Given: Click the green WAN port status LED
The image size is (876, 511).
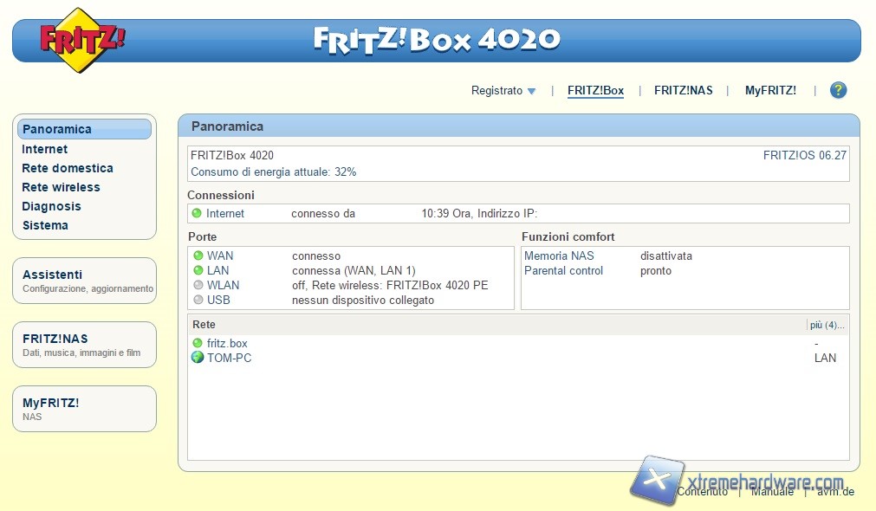Looking at the screenshot, I should click(198, 256).
